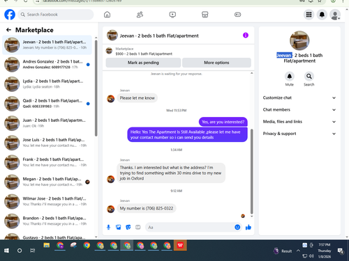Click the Search Facebook field
Viewport: 349px width, 261px height.
tap(56, 15)
